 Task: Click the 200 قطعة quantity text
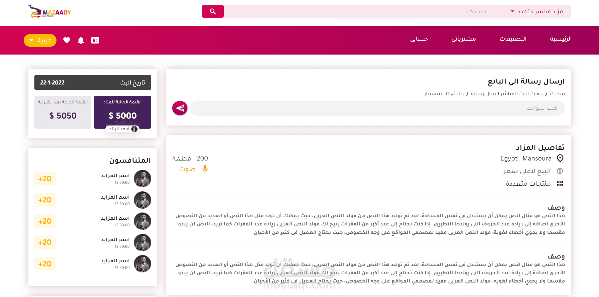[190, 158]
